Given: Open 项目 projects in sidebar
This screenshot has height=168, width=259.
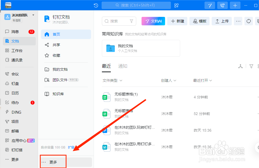Looking at the screenshot, I should 19,122.
